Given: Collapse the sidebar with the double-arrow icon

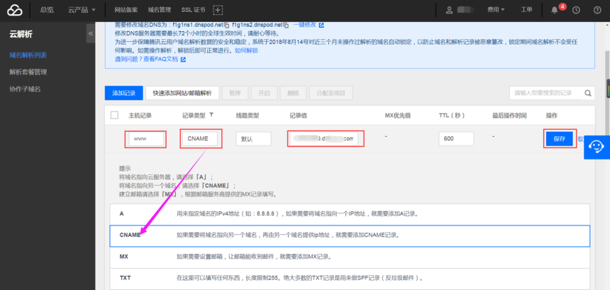Looking at the screenshot, I should pyautogui.click(x=91, y=34).
